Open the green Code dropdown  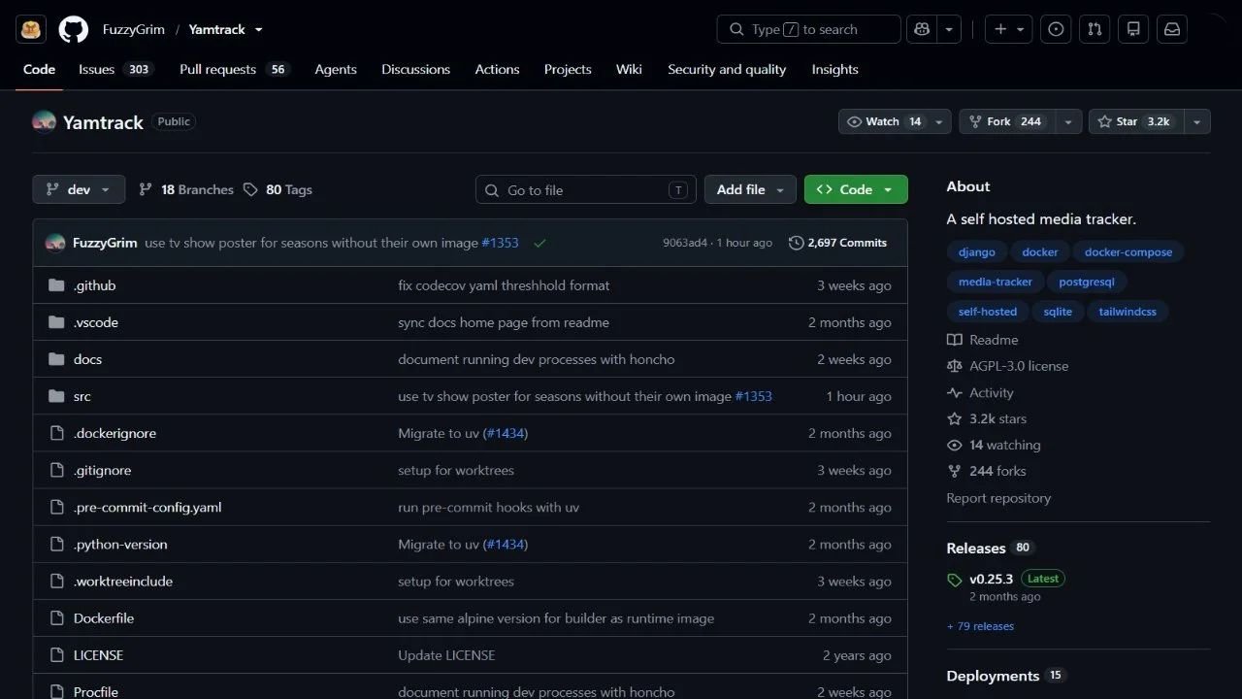(x=856, y=189)
